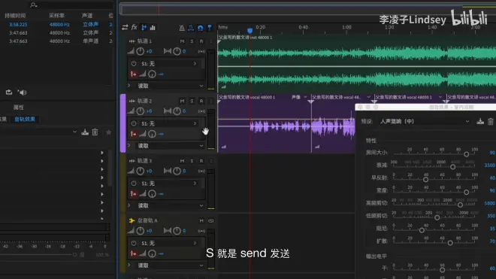Click the blue marker pin icon

pyautogui.click(x=210, y=28)
